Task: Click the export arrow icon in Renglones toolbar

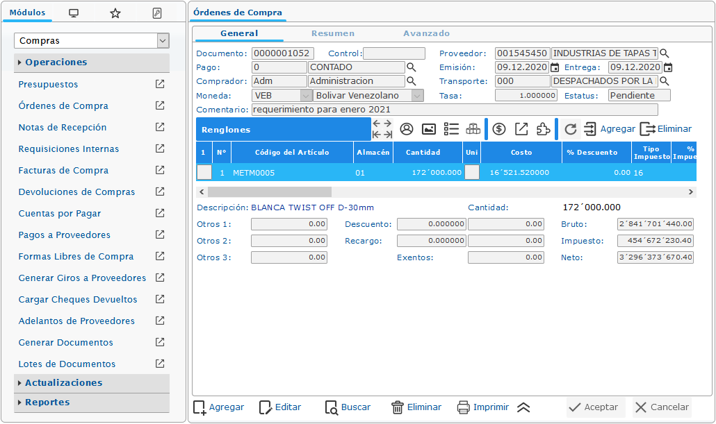Action: click(x=521, y=129)
